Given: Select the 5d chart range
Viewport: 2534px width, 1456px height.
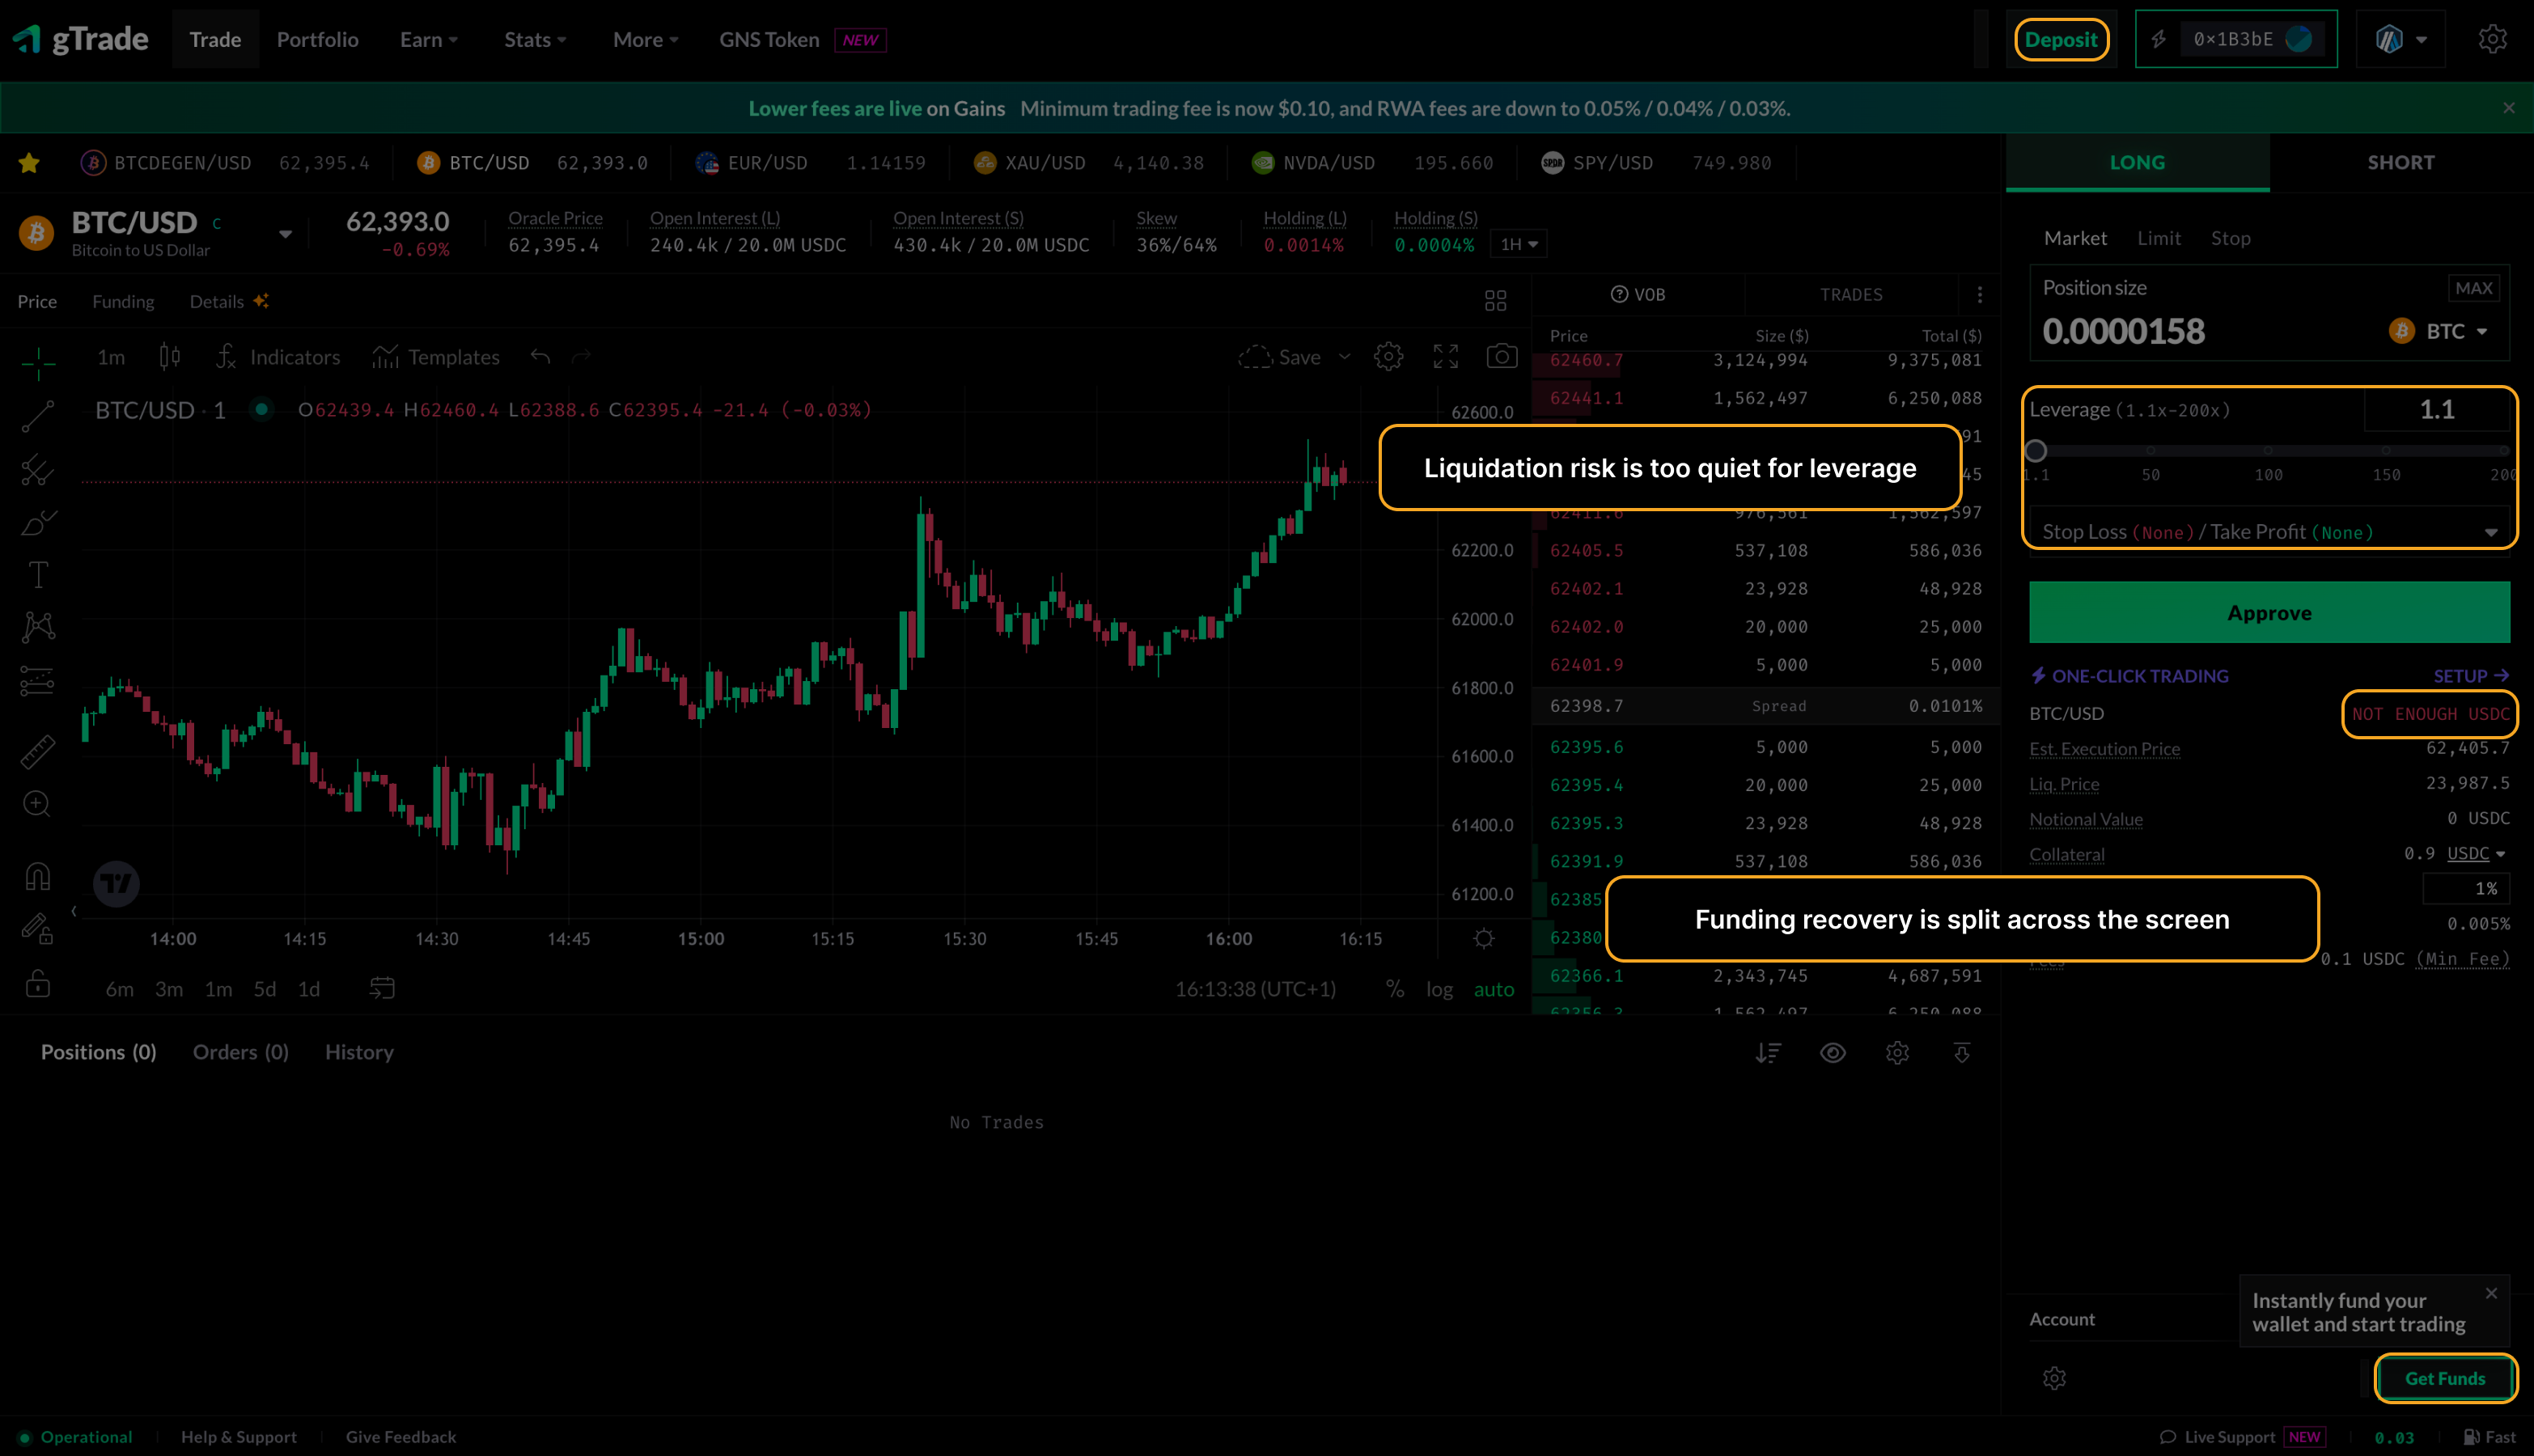Looking at the screenshot, I should (264, 989).
